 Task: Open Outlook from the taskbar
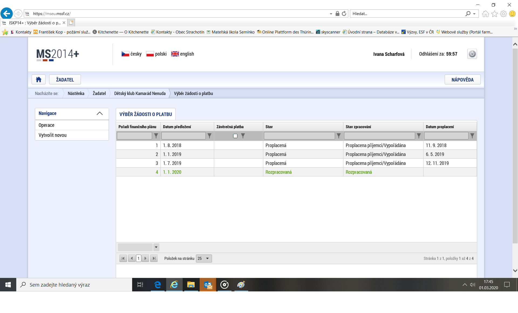point(208,285)
